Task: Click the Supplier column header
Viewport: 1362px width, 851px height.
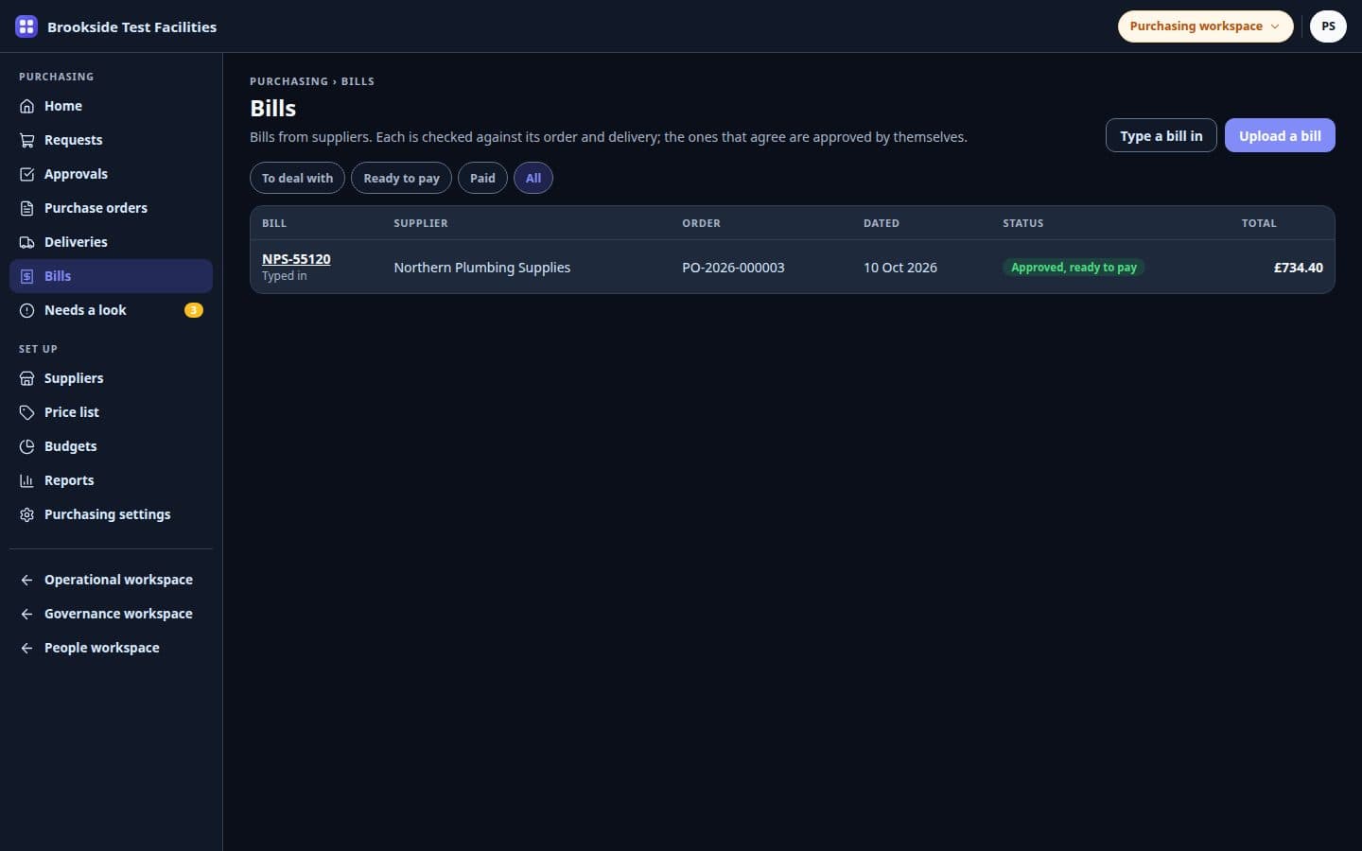Action: [x=421, y=223]
